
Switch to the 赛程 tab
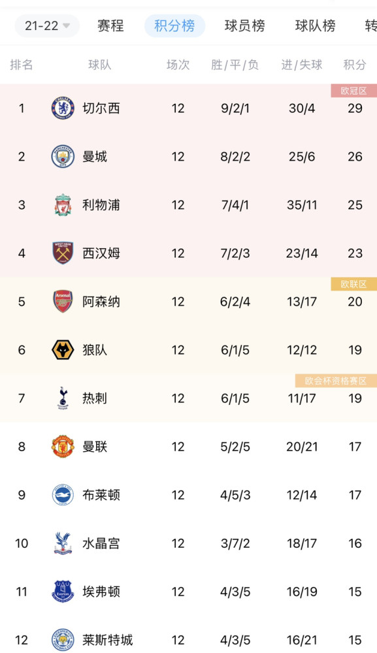111,26
